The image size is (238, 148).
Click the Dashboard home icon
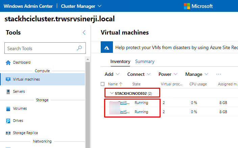tap(8, 63)
